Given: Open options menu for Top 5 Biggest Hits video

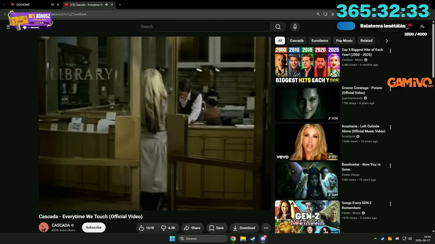Looking at the screenshot, I should pyautogui.click(x=390, y=51).
